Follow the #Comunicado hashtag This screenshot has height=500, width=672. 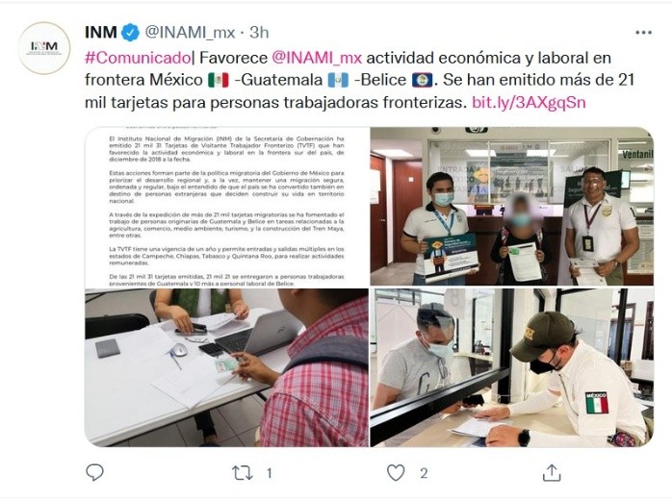tap(138, 58)
